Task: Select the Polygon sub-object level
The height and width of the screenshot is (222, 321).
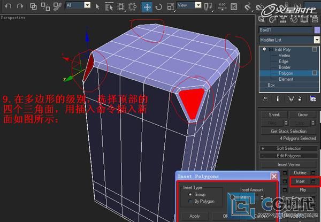Action: coord(286,73)
